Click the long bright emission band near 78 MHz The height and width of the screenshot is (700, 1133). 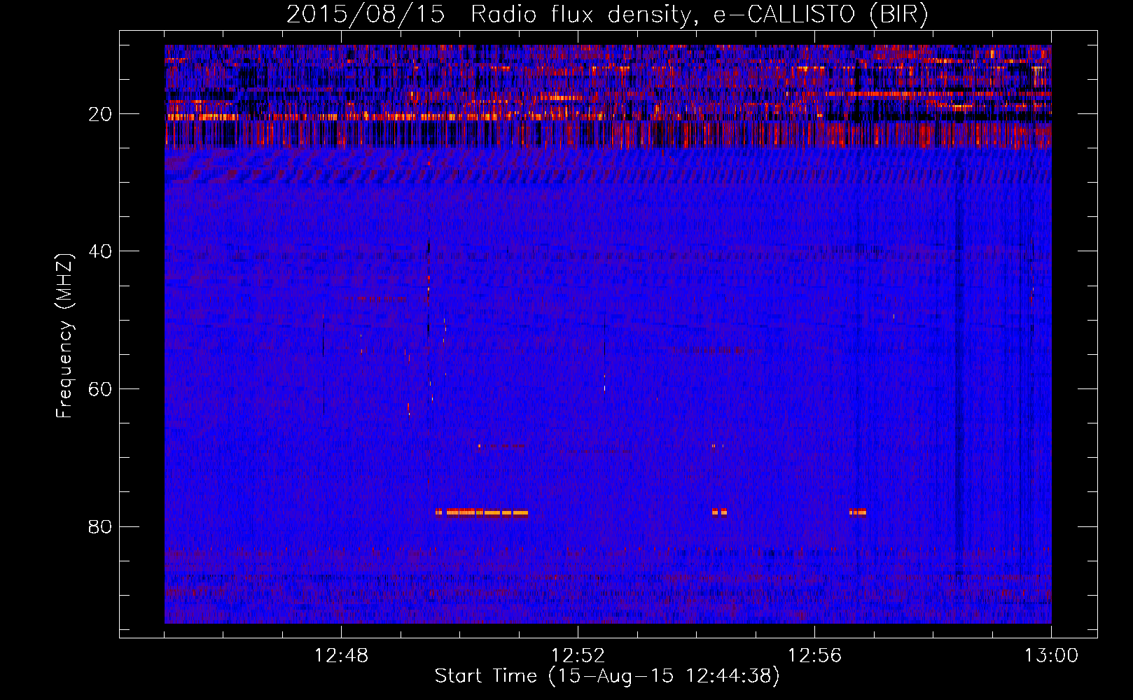[482, 512]
